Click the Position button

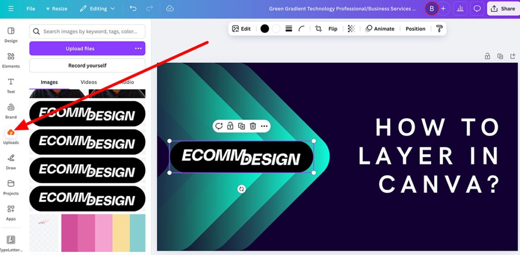tap(415, 29)
